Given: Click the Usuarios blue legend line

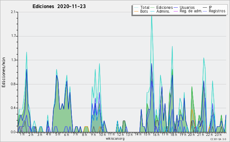Looking at the screenshot, I should click(176, 8).
